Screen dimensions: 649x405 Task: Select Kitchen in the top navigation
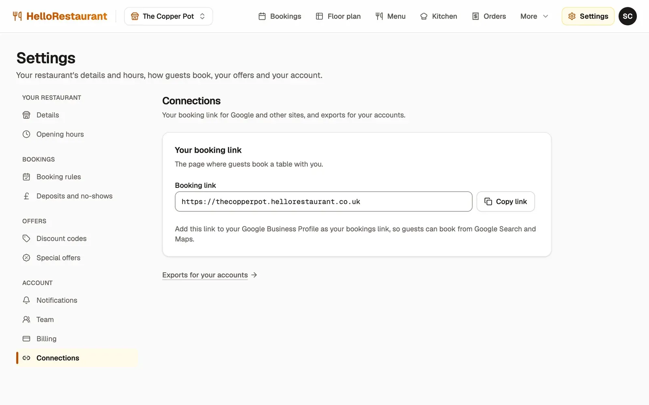(439, 16)
